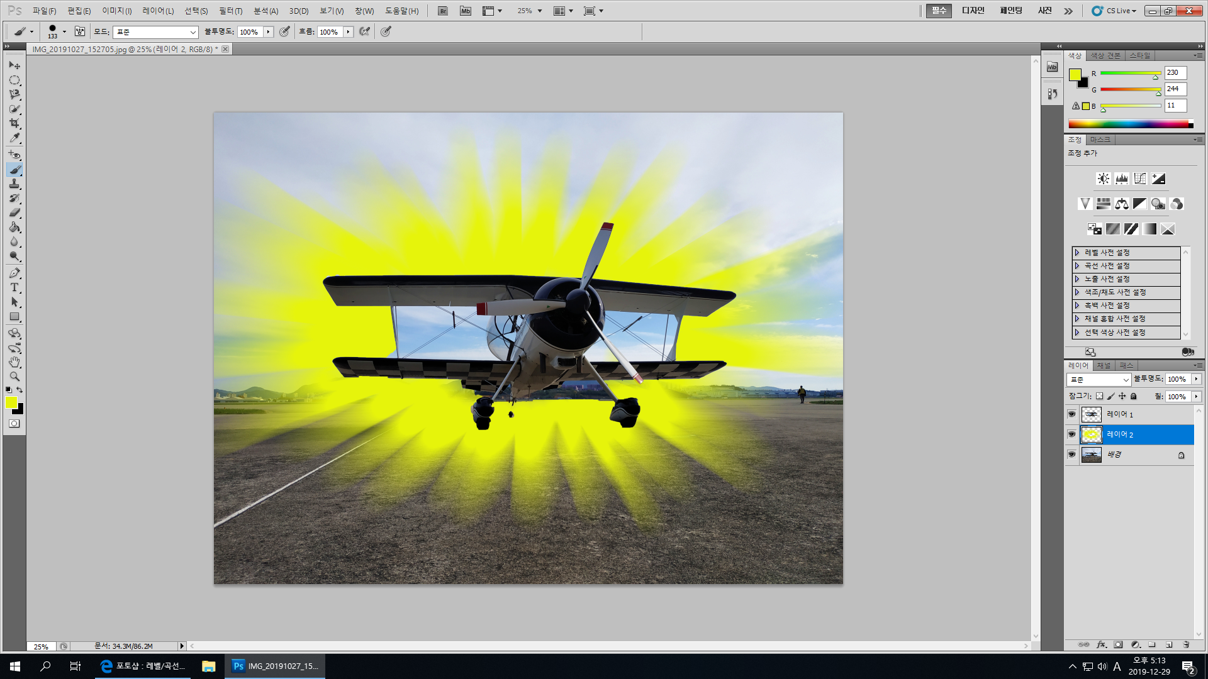1208x679 pixels.
Task: Click the yellow foreground color swatch in toolbox
Action: 11,403
